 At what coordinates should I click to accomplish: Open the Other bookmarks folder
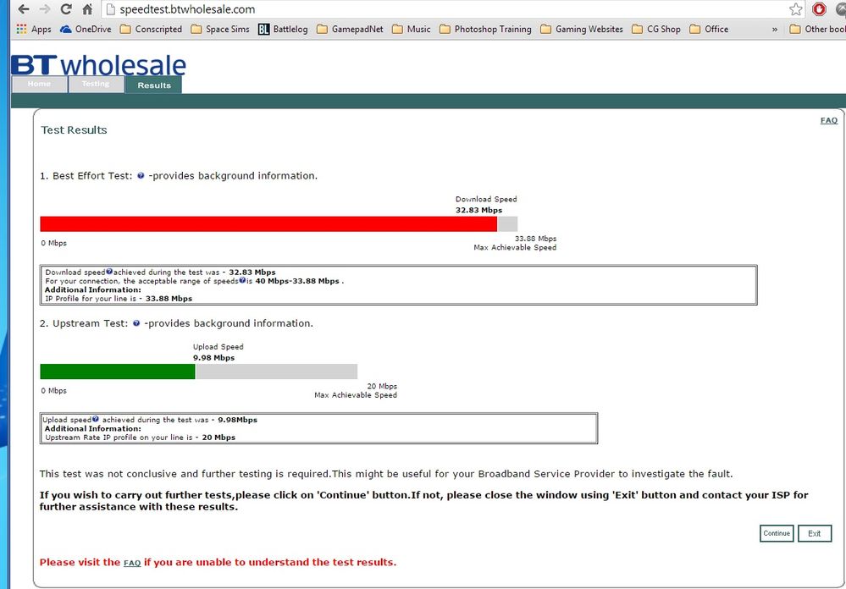(x=817, y=29)
